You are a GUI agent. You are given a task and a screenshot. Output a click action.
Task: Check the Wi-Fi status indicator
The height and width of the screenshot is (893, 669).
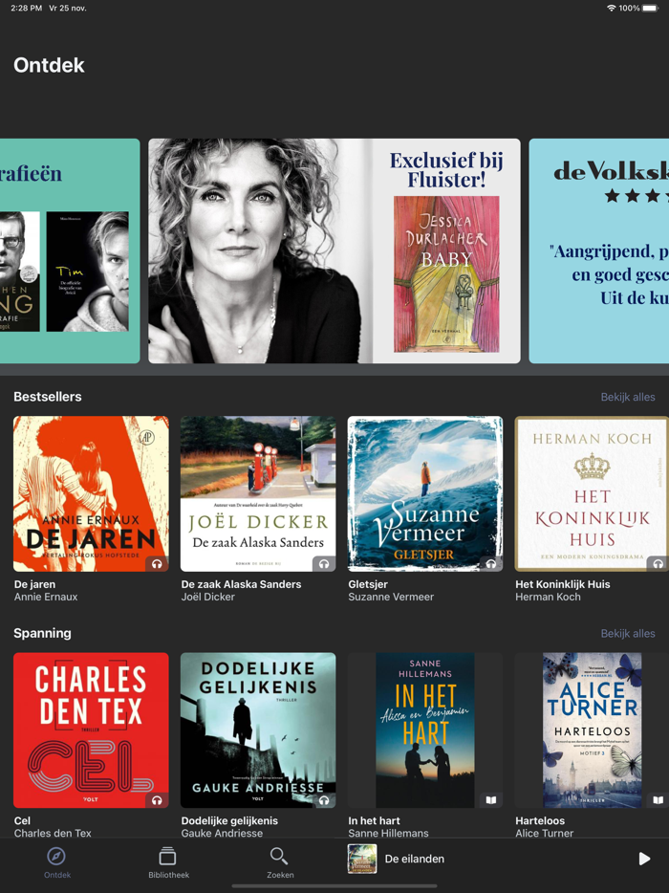point(611,8)
